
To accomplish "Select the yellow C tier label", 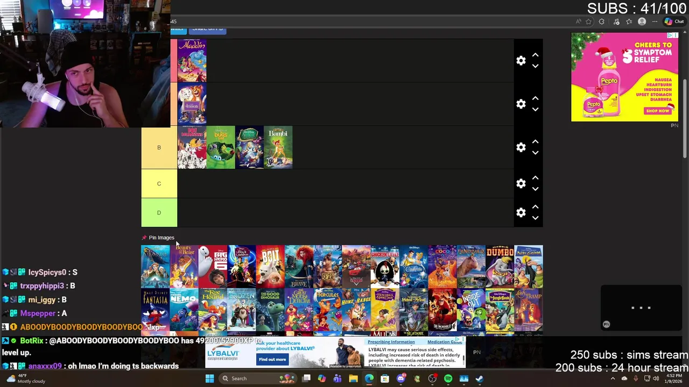I will pos(159,184).
